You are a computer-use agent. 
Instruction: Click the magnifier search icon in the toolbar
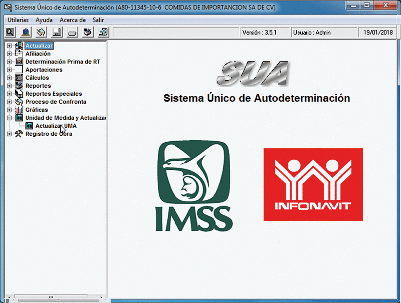tap(10, 32)
